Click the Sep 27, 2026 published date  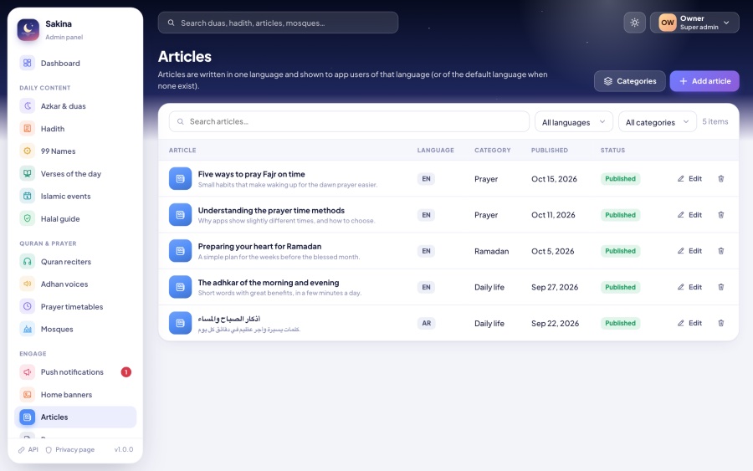coord(555,287)
